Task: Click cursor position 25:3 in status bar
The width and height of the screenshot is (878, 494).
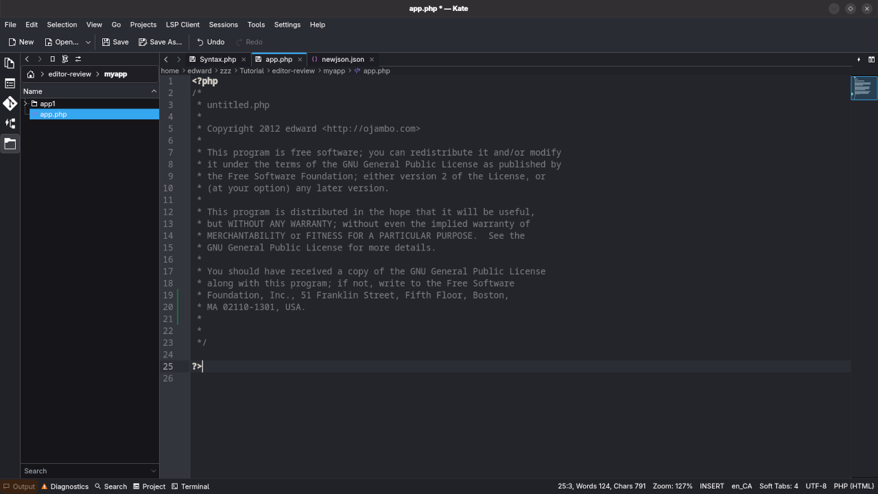Action: [x=602, y=486]
